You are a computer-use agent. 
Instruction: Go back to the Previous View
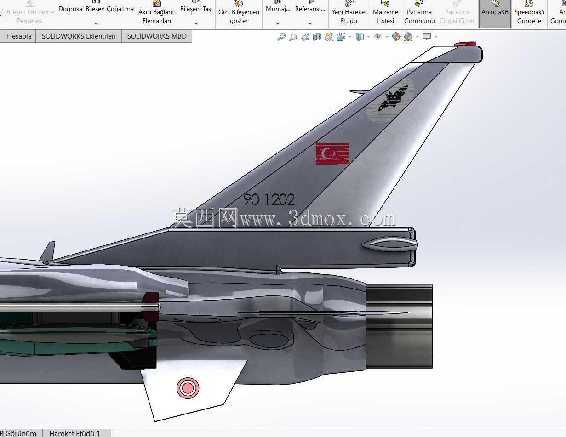(305, 37)
